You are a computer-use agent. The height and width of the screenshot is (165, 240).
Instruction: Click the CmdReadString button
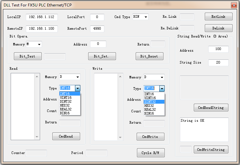pyautogui.click(x=211, y=108)
